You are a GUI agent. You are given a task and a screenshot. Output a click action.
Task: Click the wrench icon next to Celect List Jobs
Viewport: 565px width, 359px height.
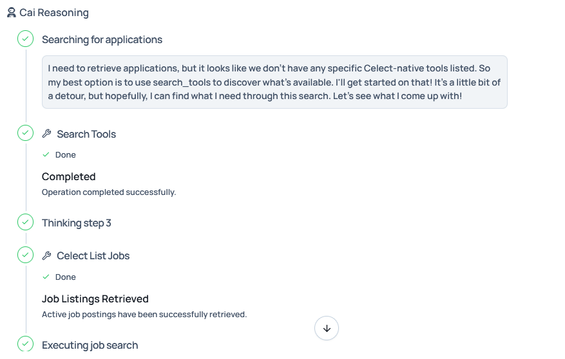click(46, 255)
